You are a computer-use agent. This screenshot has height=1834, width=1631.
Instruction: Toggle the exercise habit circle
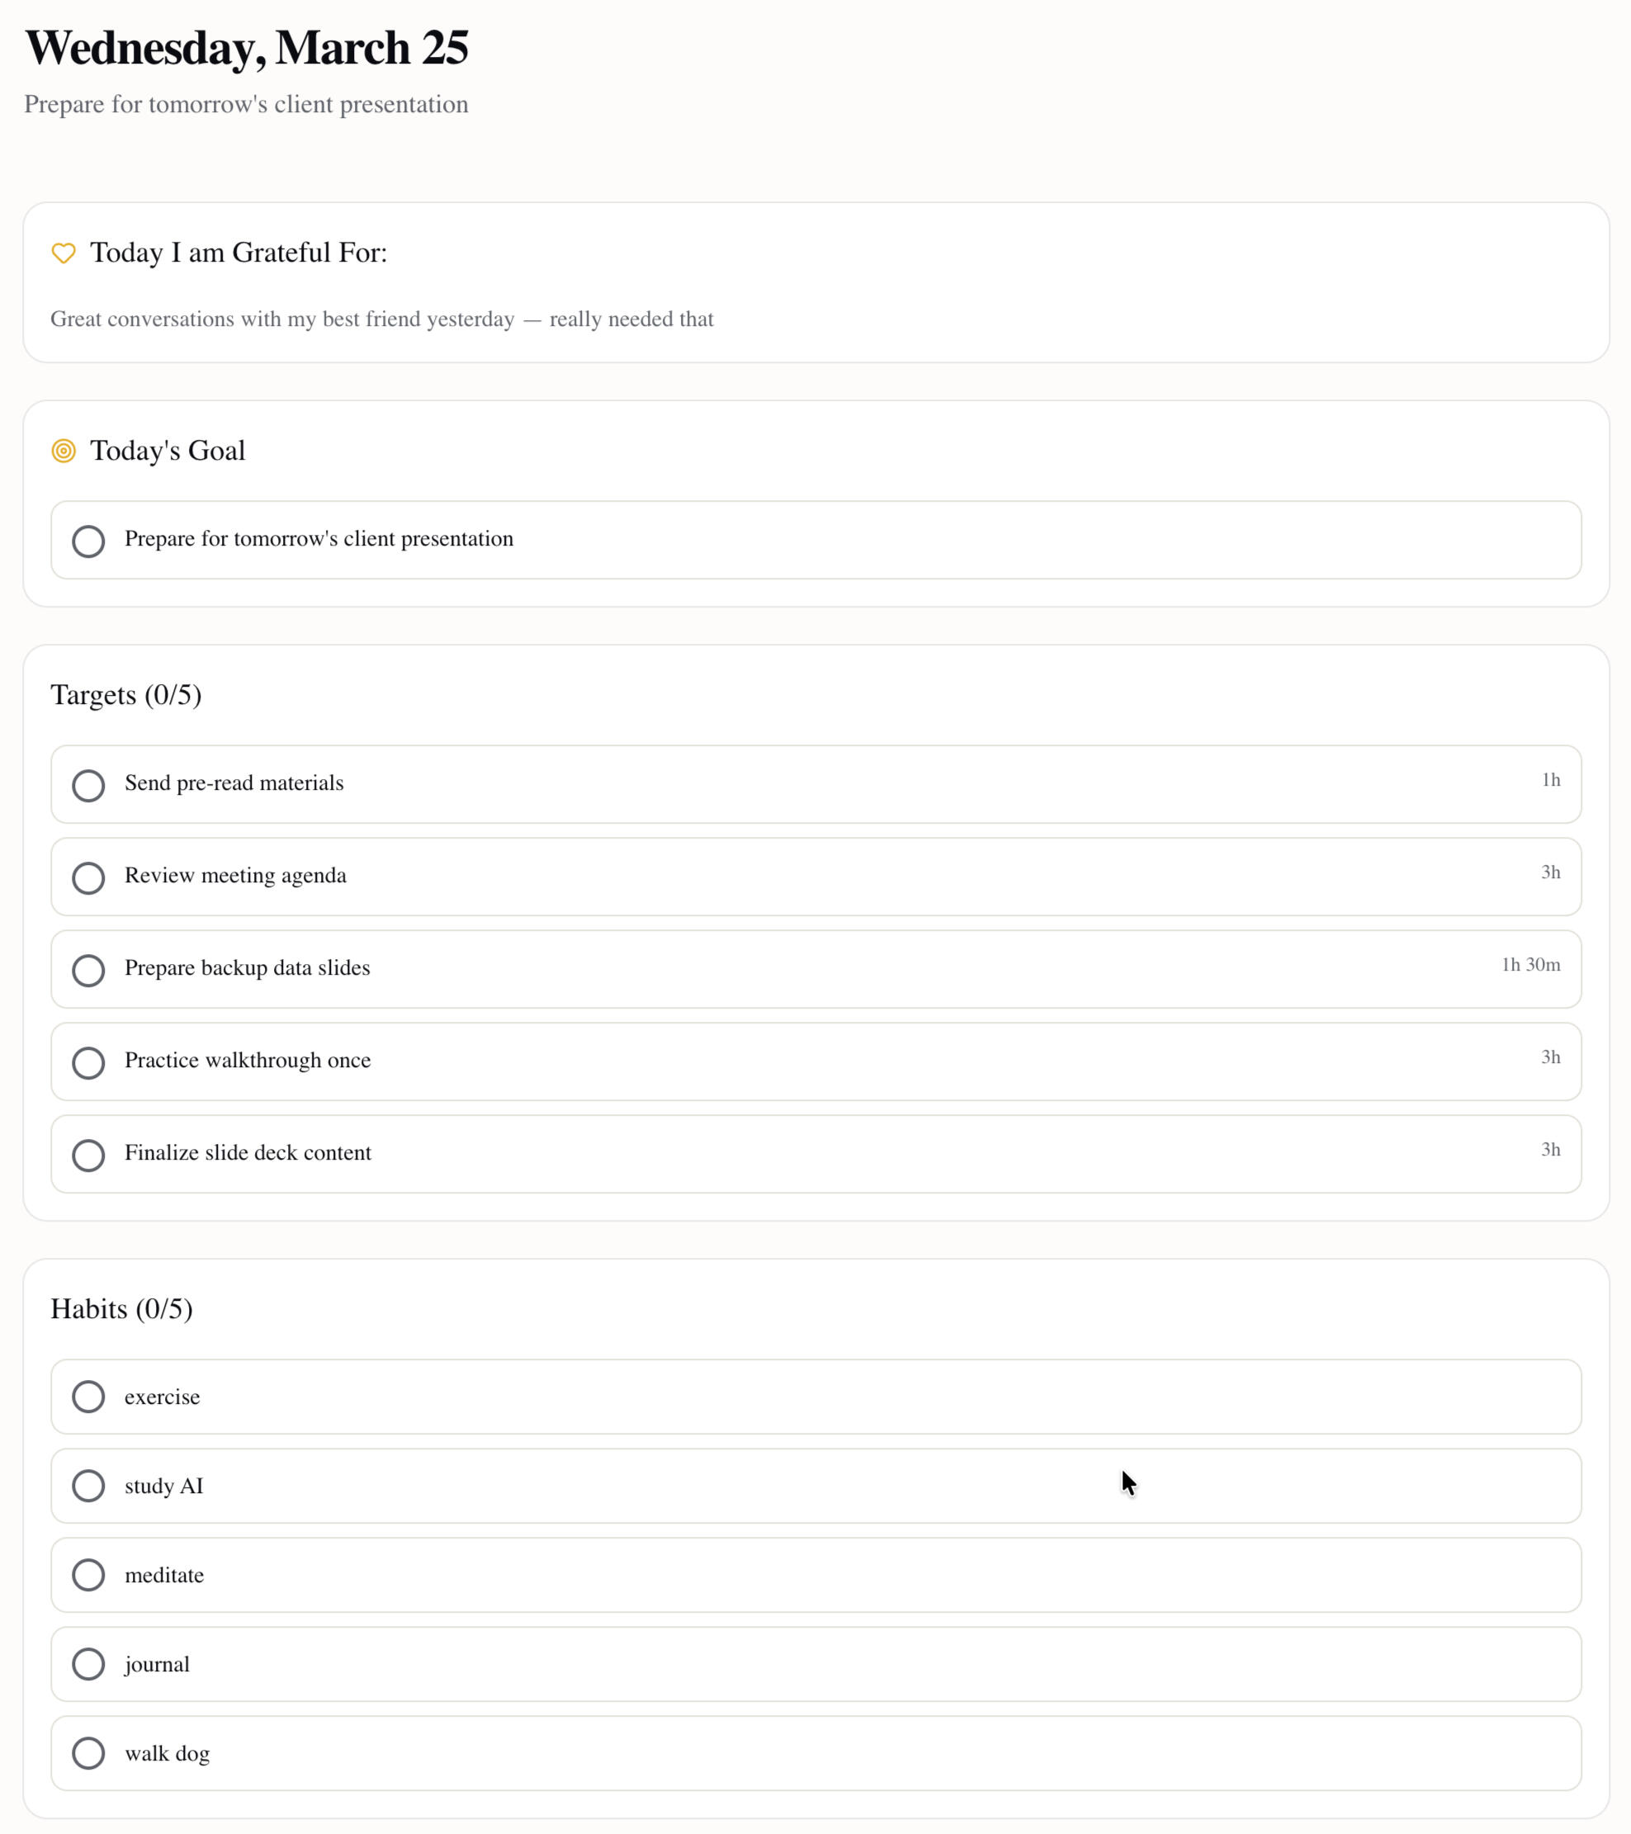point(88,1397)
